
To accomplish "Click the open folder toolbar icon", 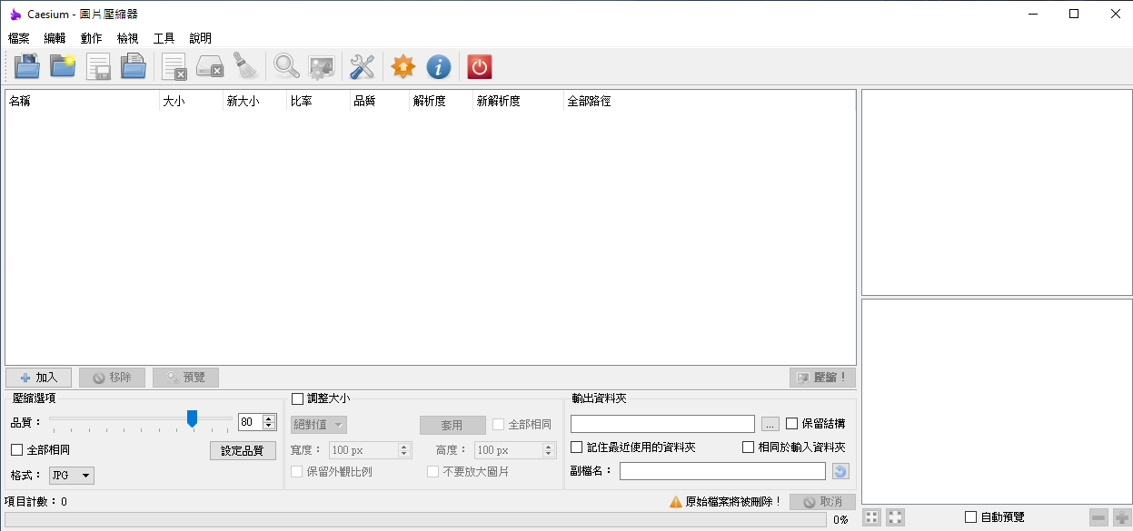I will [63, 66].
